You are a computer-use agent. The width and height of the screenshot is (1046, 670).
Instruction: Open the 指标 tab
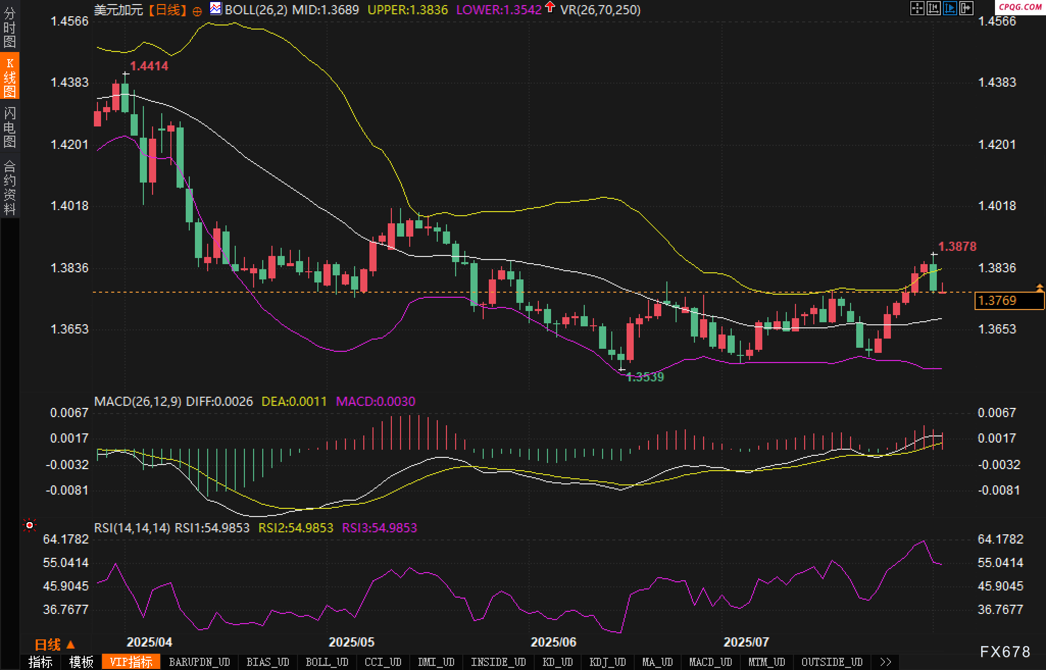41,662
